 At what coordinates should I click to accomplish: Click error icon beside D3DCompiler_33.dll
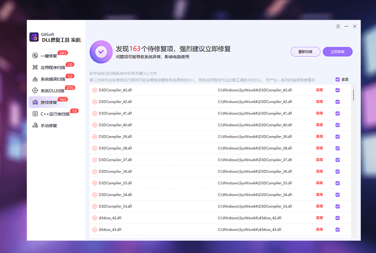coord(95,206)
